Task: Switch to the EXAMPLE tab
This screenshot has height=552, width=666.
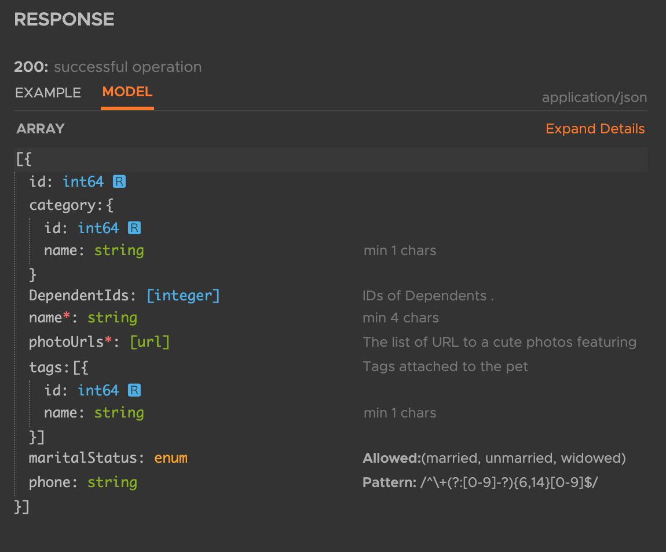Action: [x=48, y=93]
